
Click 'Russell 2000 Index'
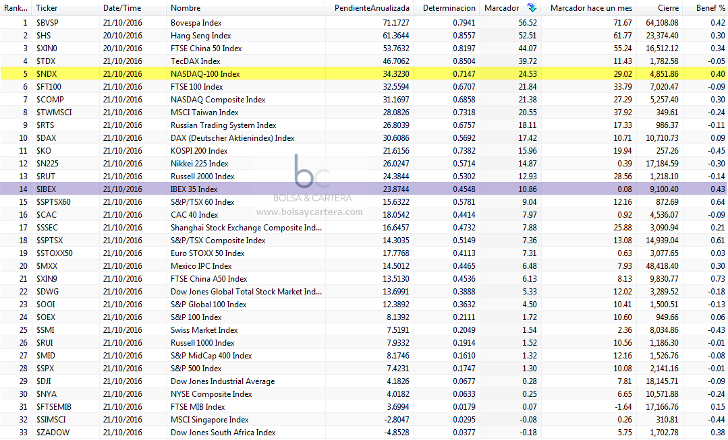click(202, 177)
